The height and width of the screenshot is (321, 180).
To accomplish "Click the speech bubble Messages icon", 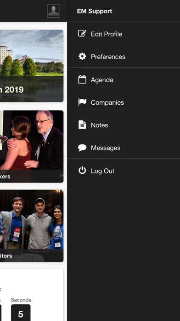I will point(82,148).
